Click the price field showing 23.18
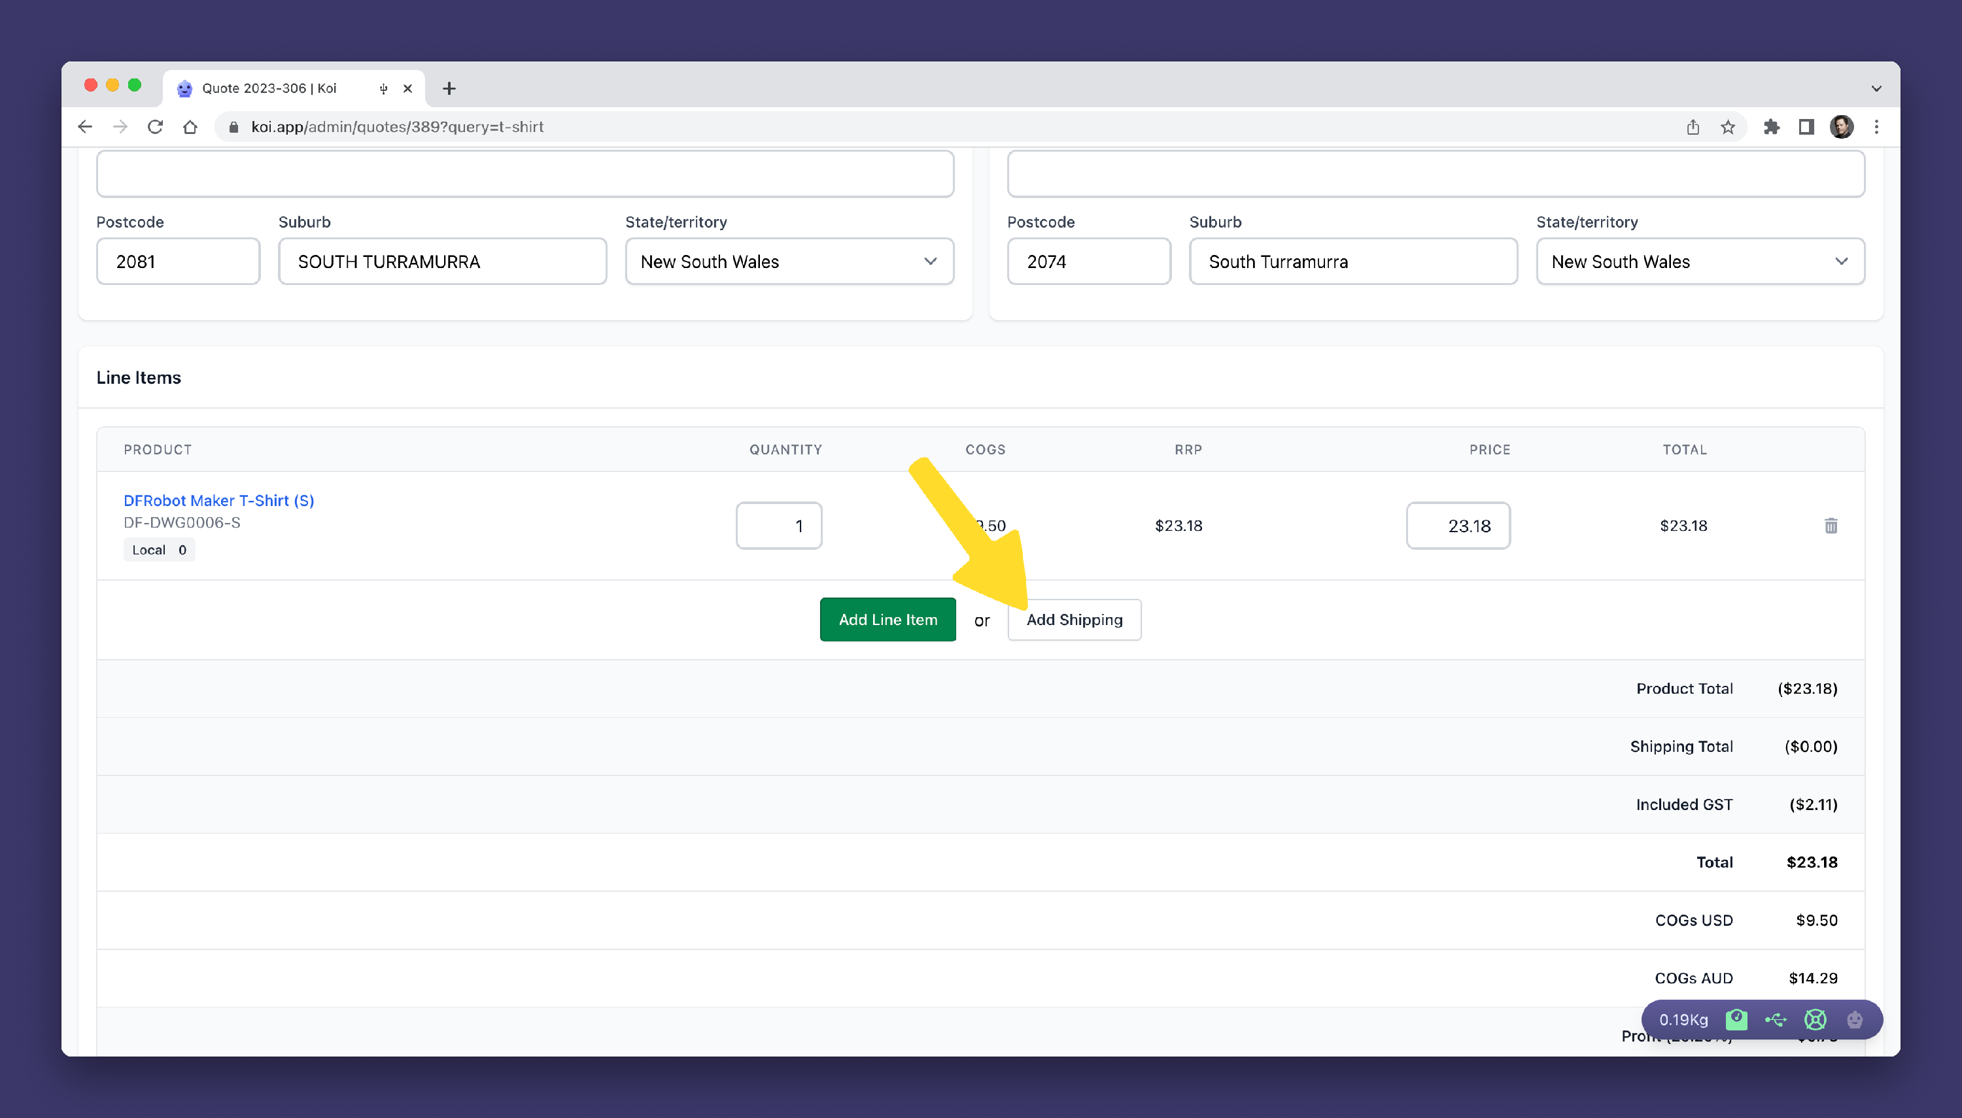Screen dimensions: 1962x1118 pos(1458,526)
